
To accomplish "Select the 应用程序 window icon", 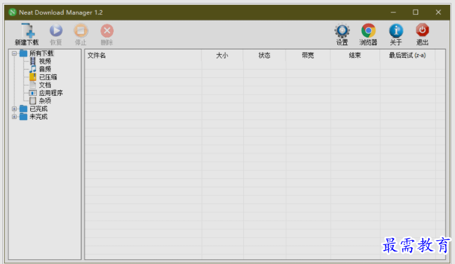I will (33, 93).
